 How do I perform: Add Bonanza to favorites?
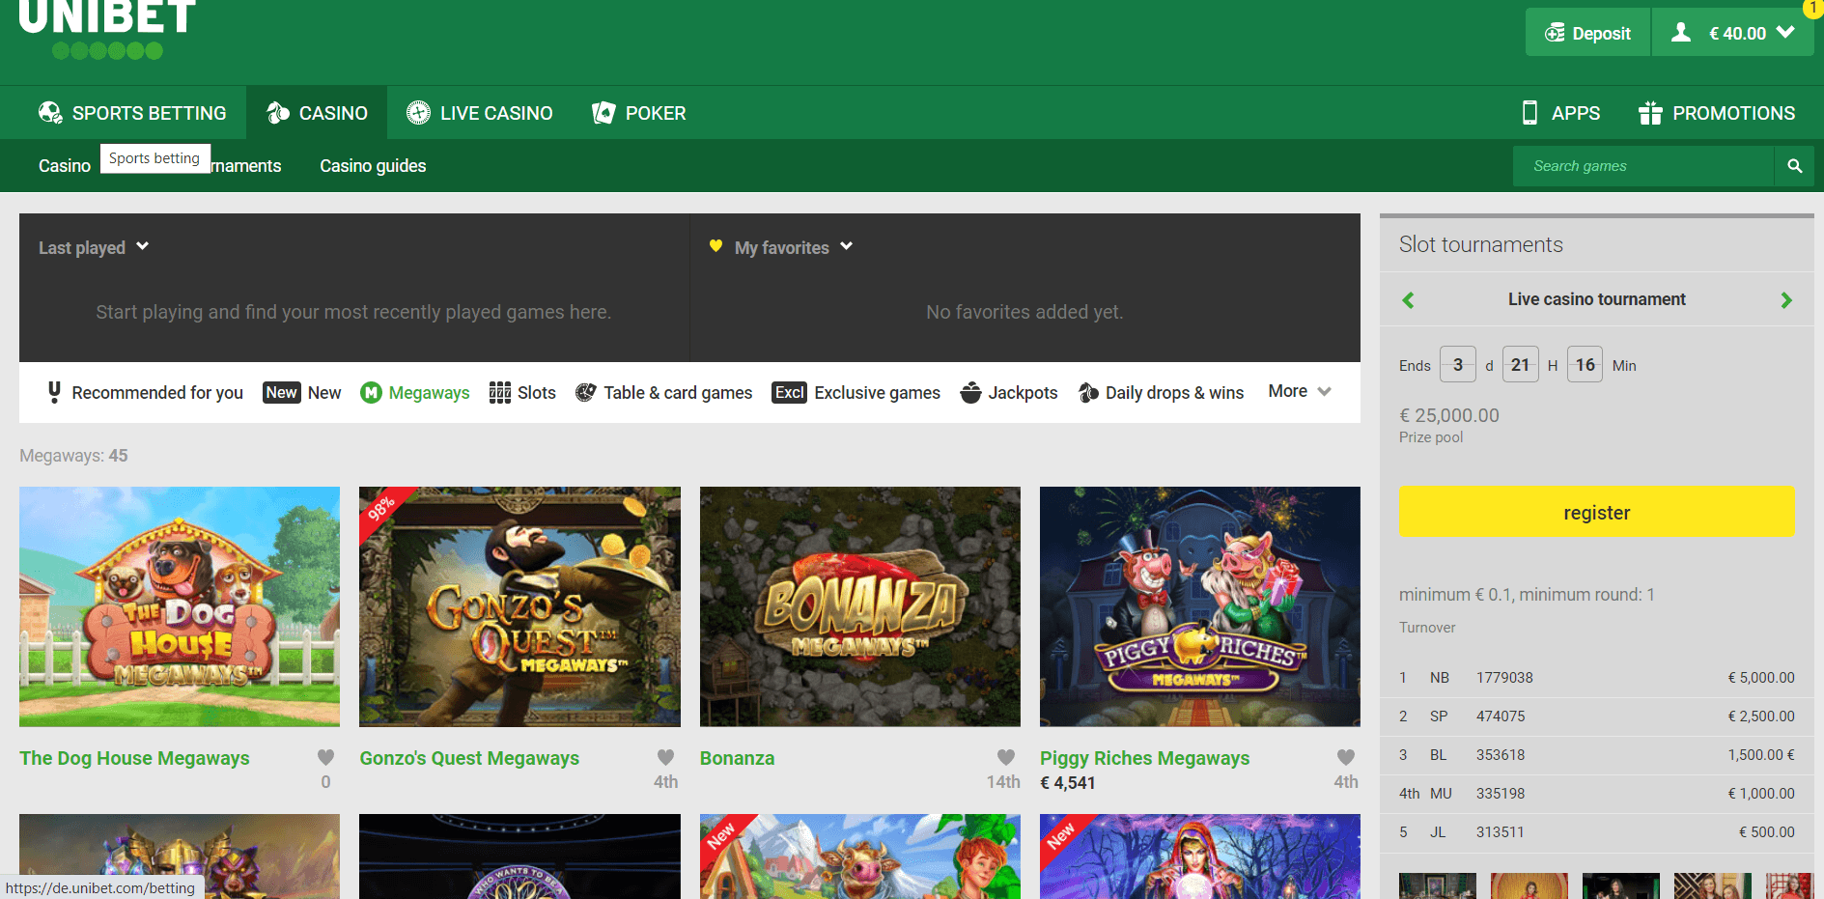coord(1006,757)
